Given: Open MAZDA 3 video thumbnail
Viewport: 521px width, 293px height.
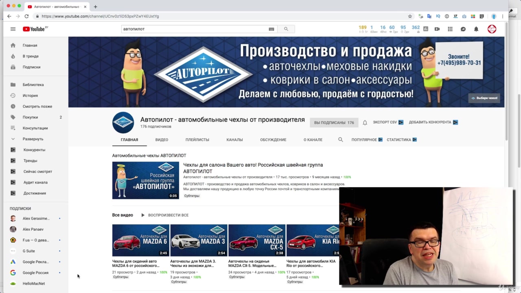Looking at the screenshot, I should click(x=199, y=241).
